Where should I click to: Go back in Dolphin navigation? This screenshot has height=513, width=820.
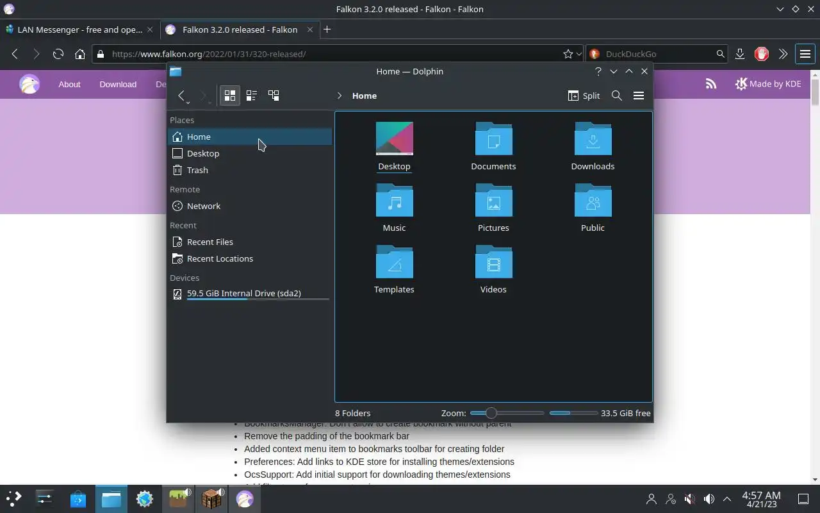pyautogui.click(x=182, y=96)
